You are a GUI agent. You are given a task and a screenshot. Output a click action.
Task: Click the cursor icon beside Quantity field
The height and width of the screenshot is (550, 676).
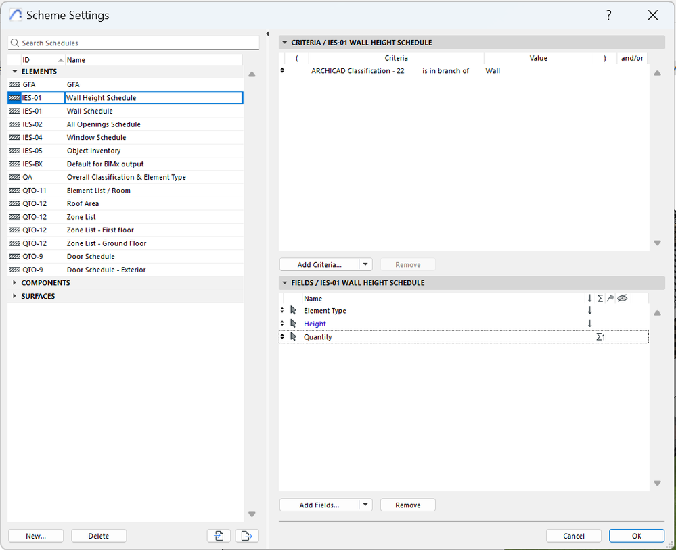pyautogui.click(x=294, y=337)
